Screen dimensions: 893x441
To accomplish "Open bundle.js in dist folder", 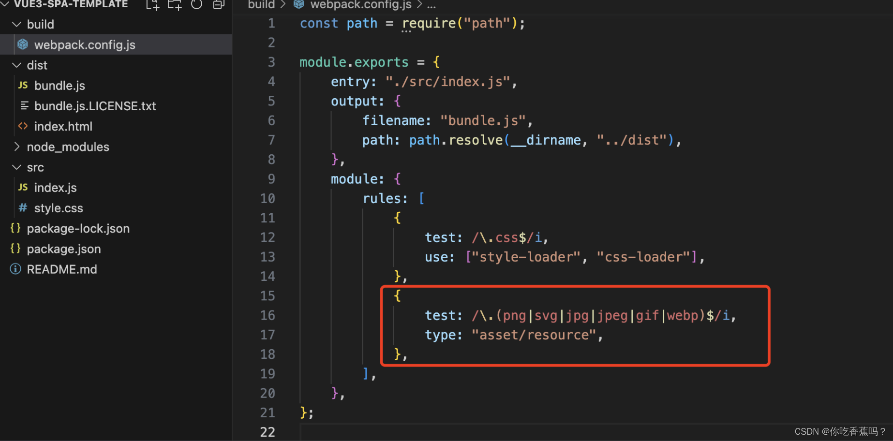I will pos(116,86).
